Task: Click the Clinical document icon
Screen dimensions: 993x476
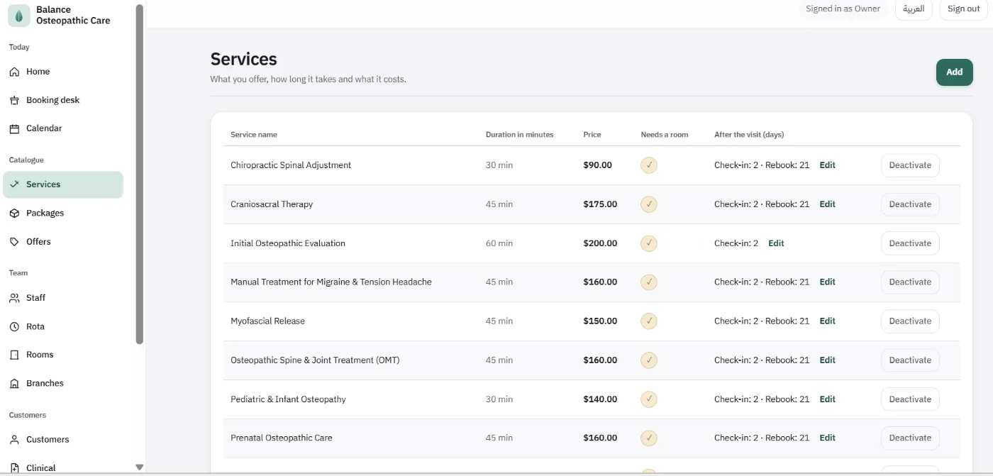Action: [14, 468]
